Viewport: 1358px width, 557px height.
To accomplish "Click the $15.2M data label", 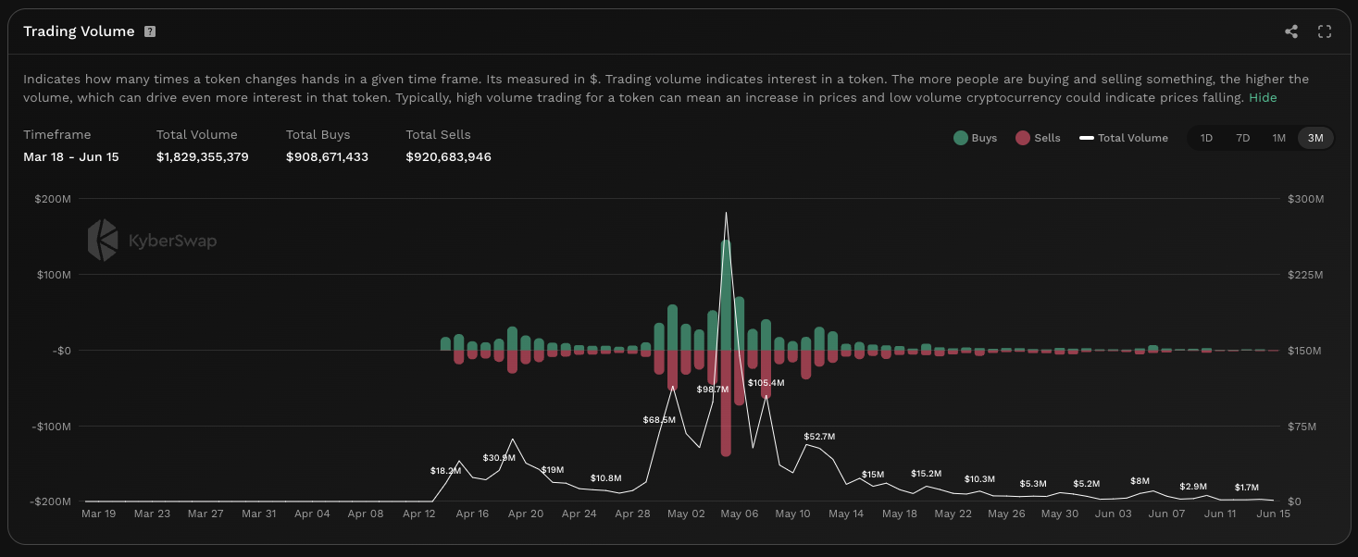I will [926, 474].
